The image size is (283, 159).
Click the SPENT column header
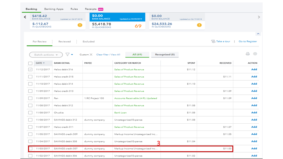click(x=191, y=63)
